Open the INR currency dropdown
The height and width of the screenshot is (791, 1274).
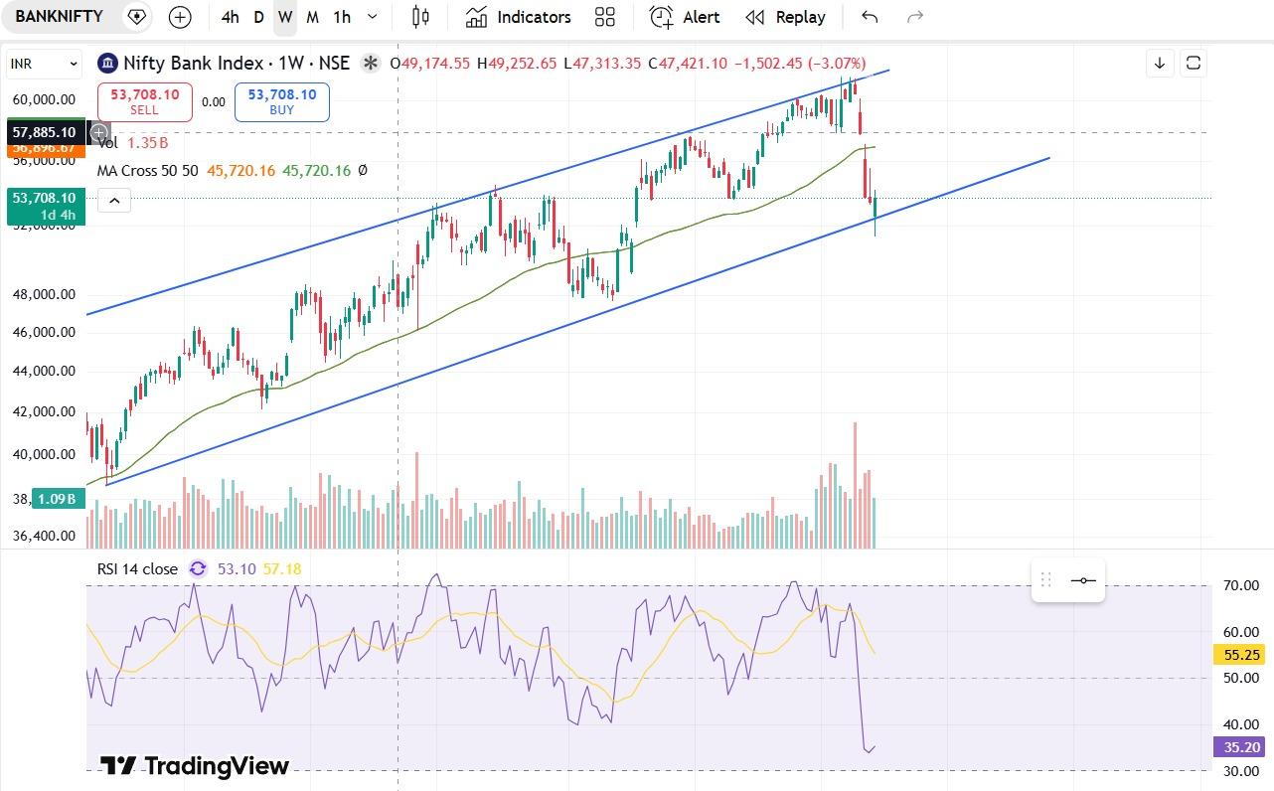(44, 64)
